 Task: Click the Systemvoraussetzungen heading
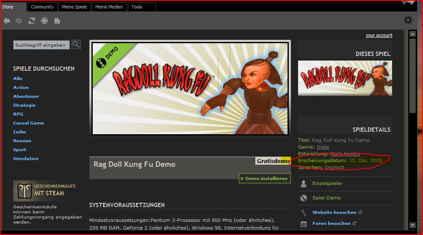tap(127, 205)
